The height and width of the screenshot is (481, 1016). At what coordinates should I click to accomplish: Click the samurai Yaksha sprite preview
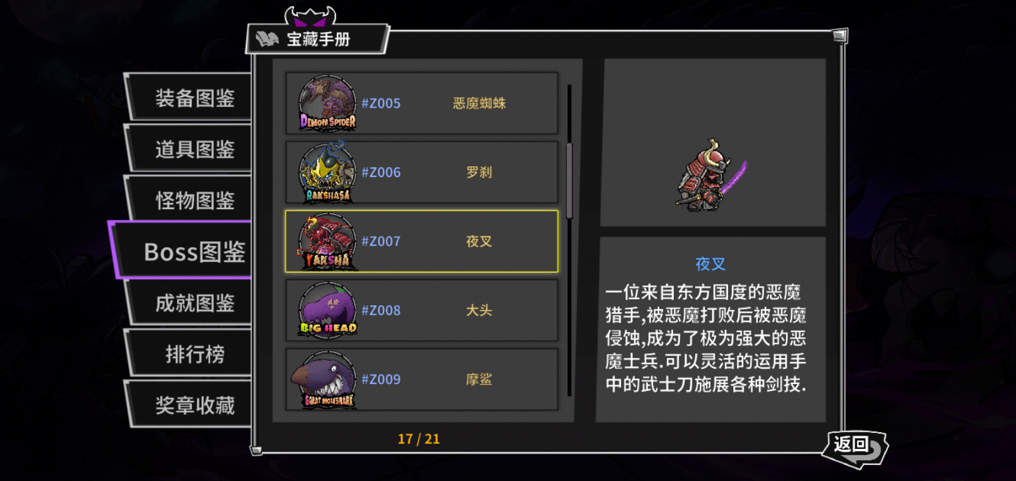coord(711,175)
